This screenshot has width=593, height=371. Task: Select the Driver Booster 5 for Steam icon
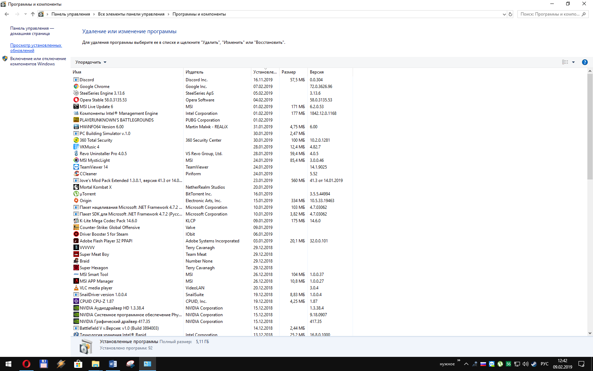click(76, 234)
